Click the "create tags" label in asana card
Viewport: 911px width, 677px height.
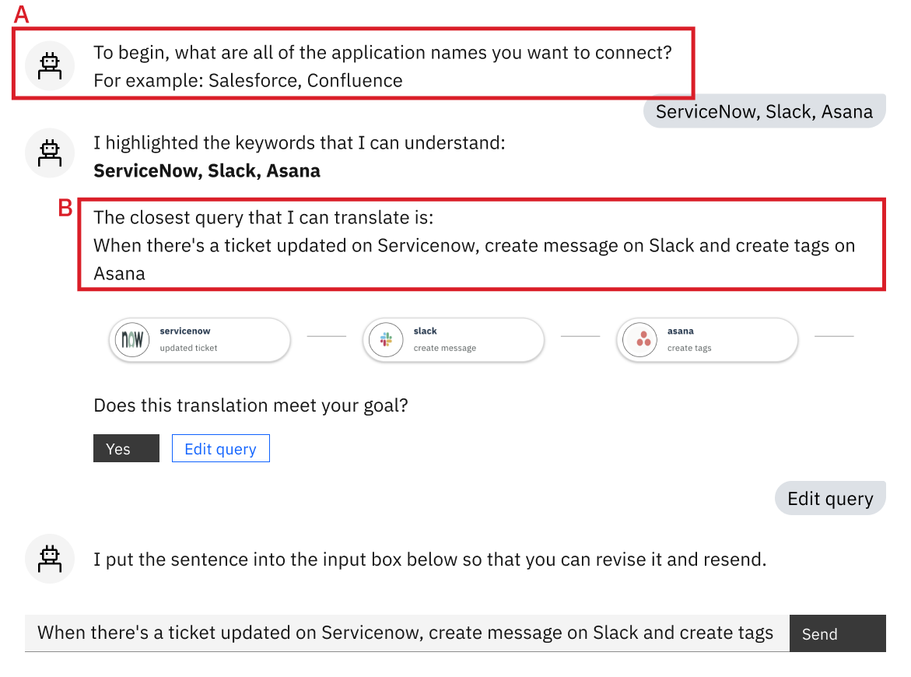[x=689, y=348]
